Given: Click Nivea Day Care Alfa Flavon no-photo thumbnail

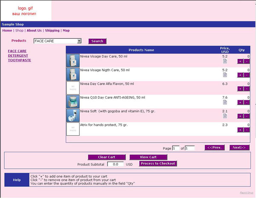Looking at the screenshot, I should tap(73, 88).
